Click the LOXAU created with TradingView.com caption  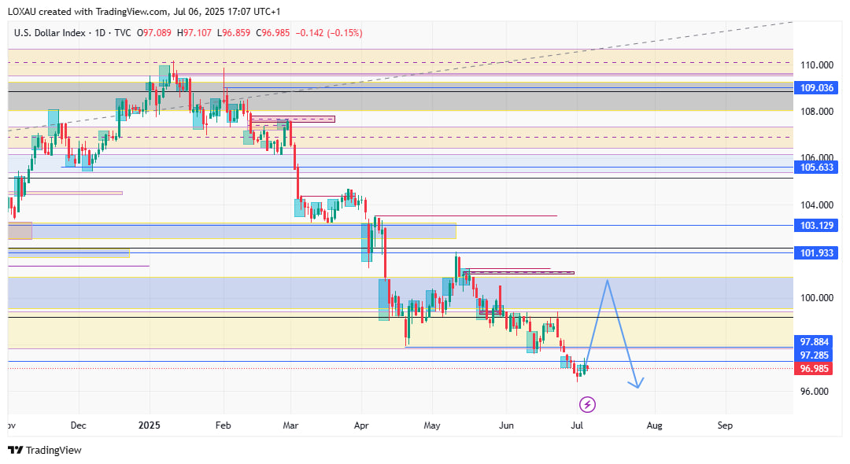[x=144, y=11]
